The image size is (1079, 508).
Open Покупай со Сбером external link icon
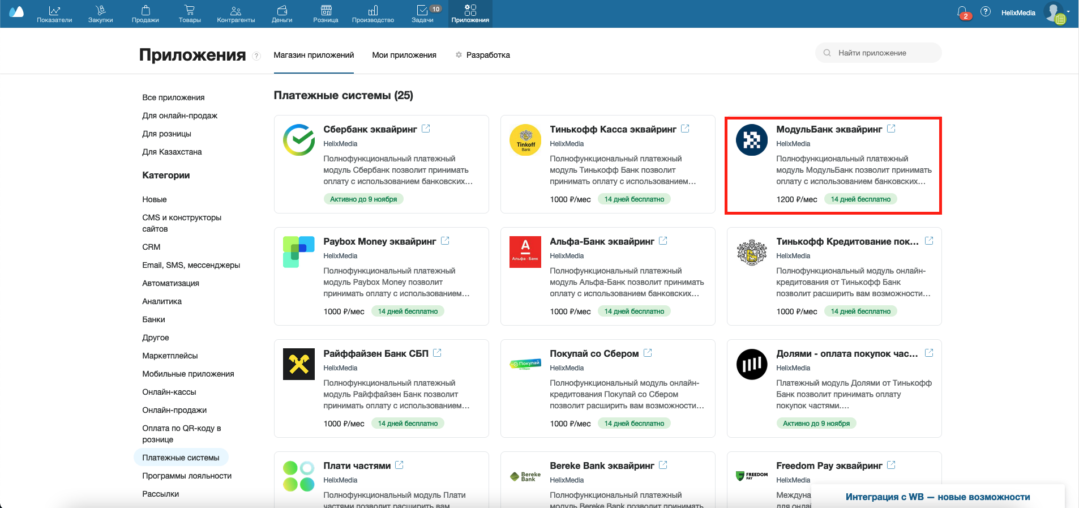click(x=648, y=353)
